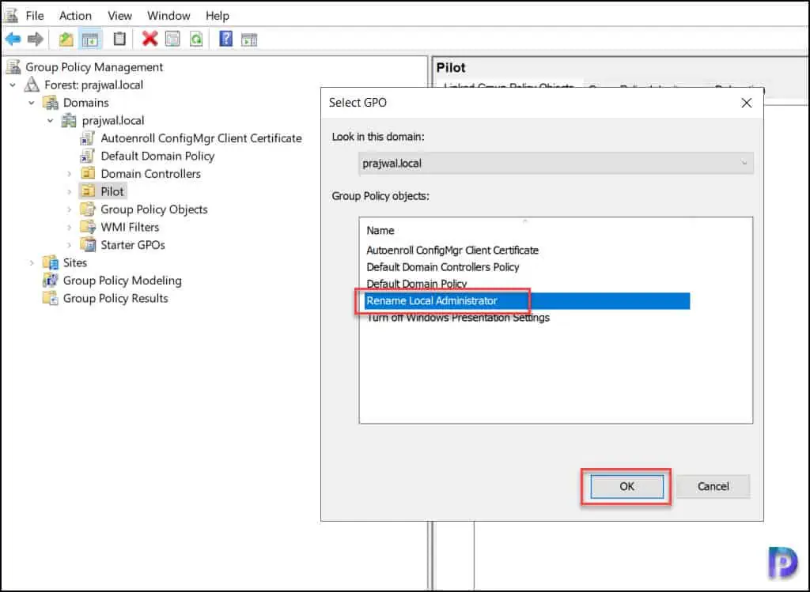Click the clipboard paste toolbar icon
The image size is (810, 592).
(119, 39)
